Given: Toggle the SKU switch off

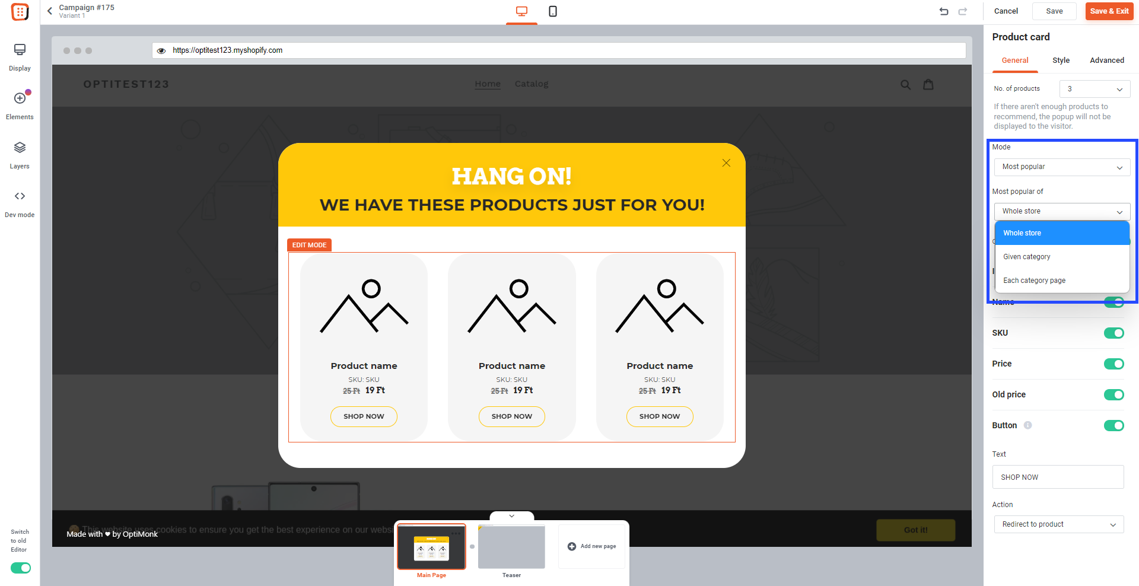Looking at the screenshot, I should (x=1113, y=333).
